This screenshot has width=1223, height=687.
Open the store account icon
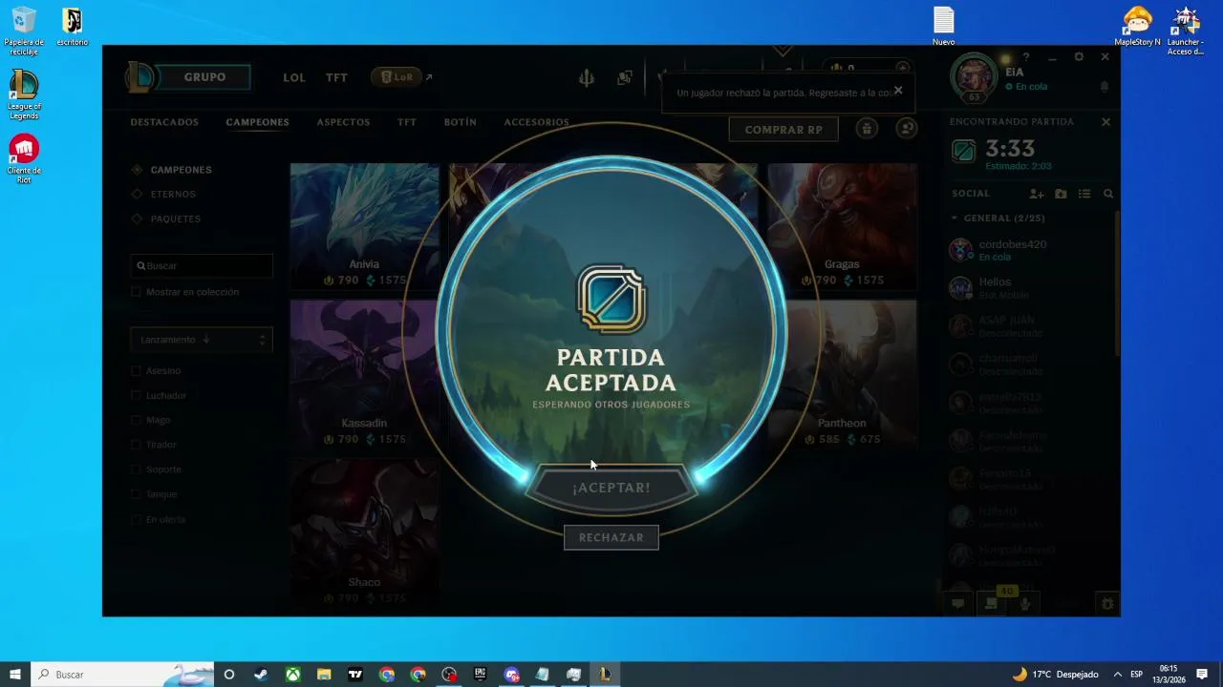(907, 129)
